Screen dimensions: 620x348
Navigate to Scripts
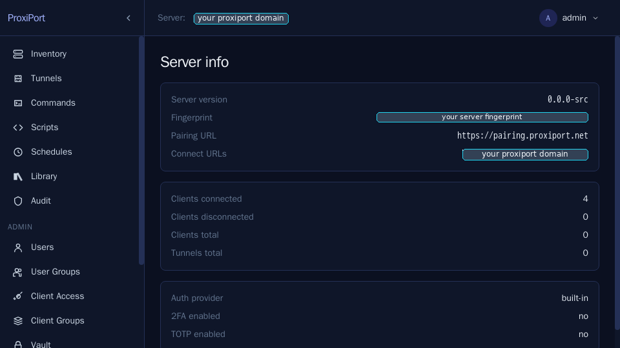(45, 127)
